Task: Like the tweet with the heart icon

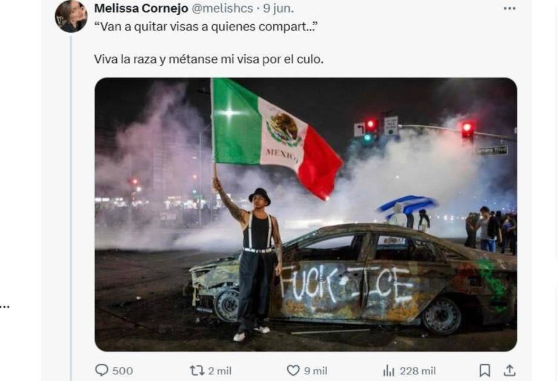Action: click(x=293, y=371)
